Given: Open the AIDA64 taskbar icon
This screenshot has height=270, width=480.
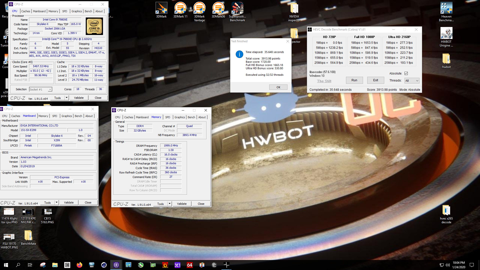Looking at the screenshot, I should tap(190, 265).
